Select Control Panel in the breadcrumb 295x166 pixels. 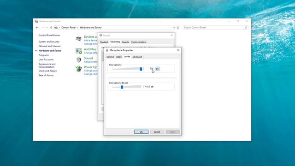[68, 28]
